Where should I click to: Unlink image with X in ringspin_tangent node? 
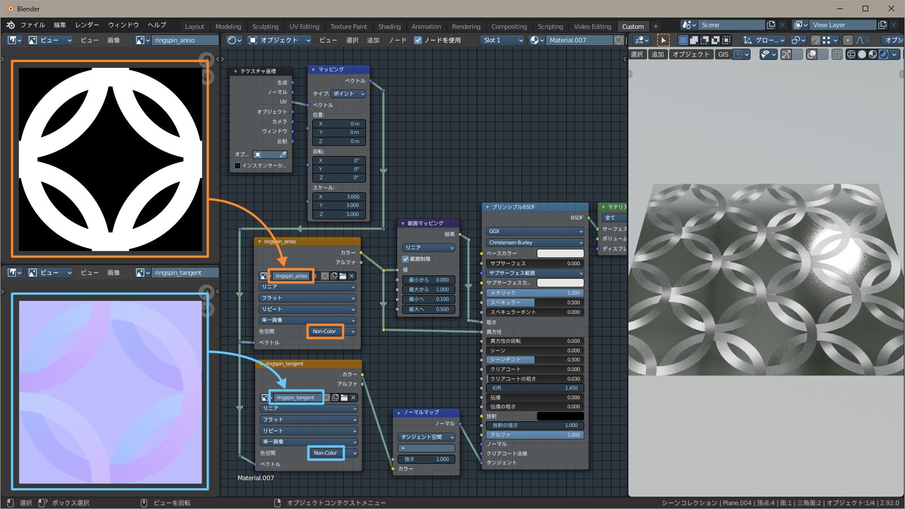coord(353,398)
